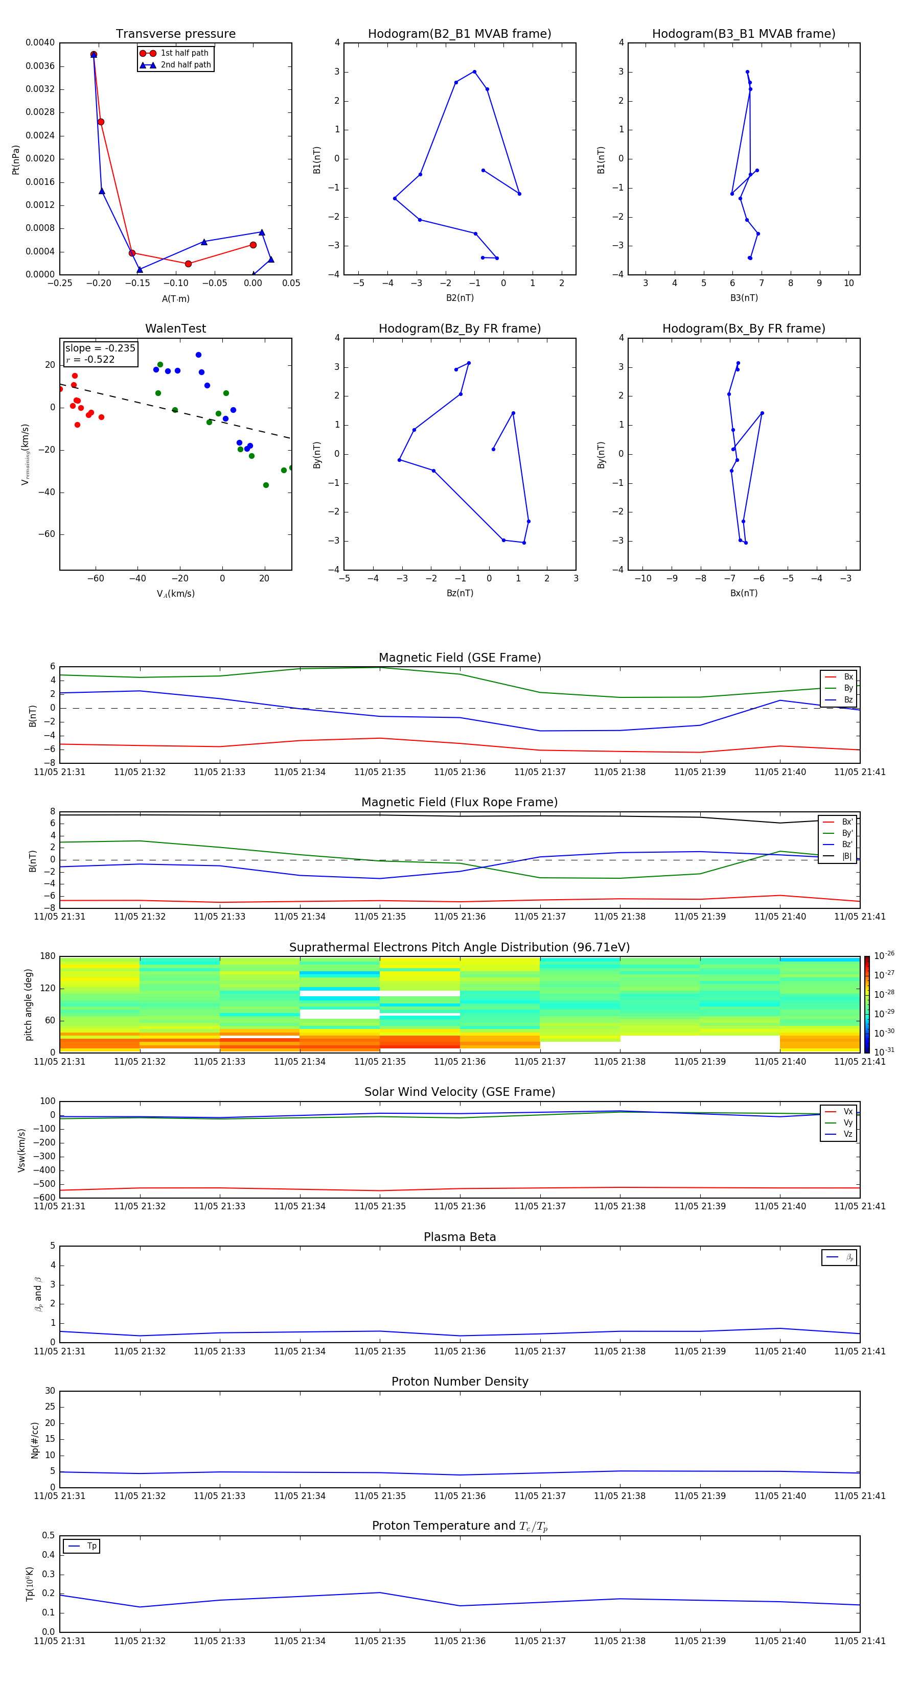This screenshot has width=920, height=1686.
Task: Select "11/05 21:41" tick under Proton Temperature panel
Action: point(860,1641)
